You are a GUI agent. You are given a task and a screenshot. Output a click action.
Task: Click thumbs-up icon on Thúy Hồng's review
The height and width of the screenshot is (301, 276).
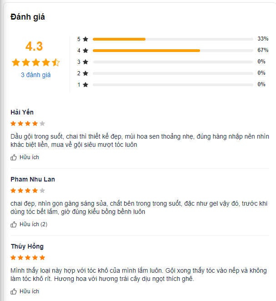click(x=13, y=291)
